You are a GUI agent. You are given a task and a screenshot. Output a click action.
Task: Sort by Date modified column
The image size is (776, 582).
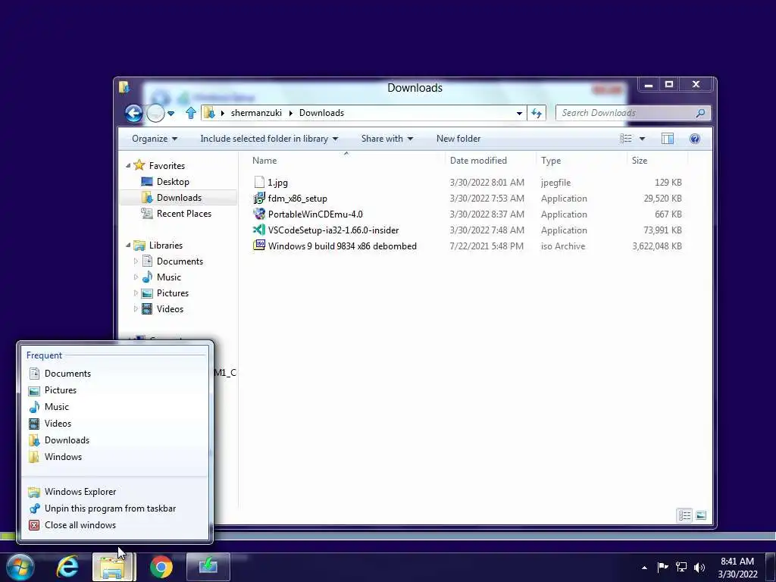click(490, 161)
